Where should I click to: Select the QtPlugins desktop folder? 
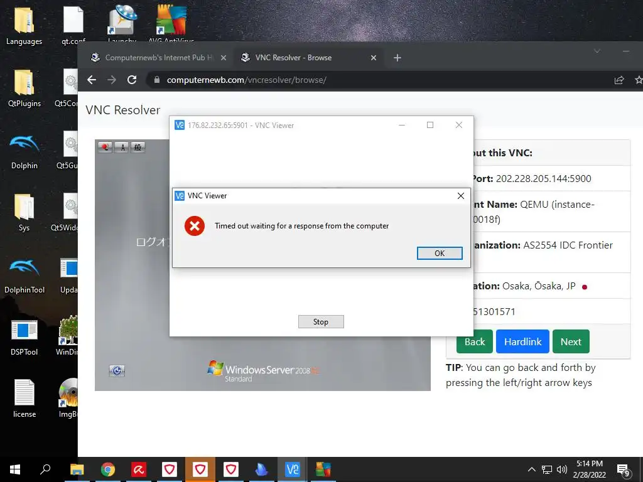(x=24, y=88)
